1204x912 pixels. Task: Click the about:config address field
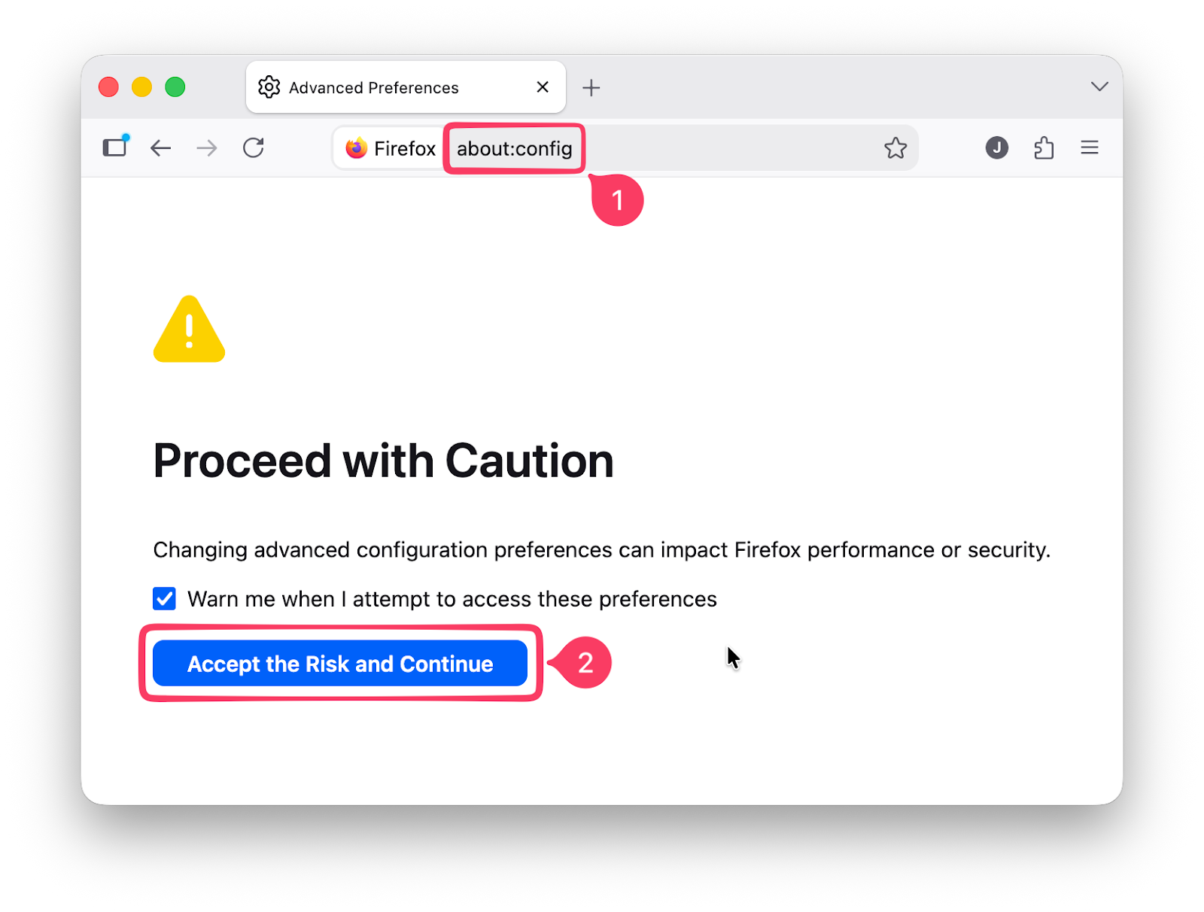515,149
